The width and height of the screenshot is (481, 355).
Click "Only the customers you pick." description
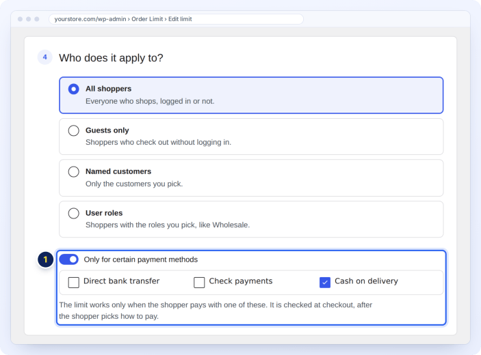click(x=134, y=184)
